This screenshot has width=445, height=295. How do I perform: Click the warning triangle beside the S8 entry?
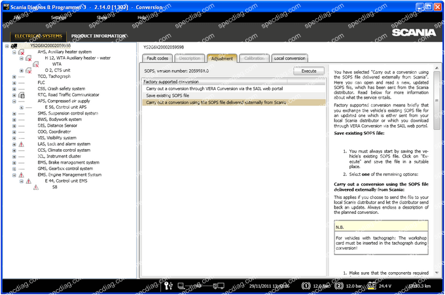tap(36, 187)
